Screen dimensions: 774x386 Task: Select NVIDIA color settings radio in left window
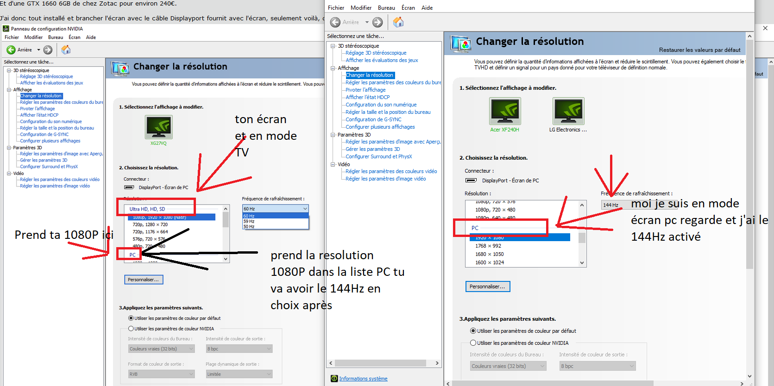coord(131,329)
